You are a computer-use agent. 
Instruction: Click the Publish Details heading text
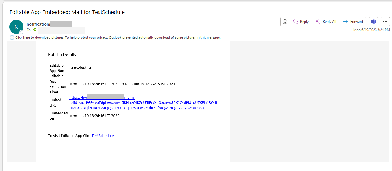click(62, 54)
